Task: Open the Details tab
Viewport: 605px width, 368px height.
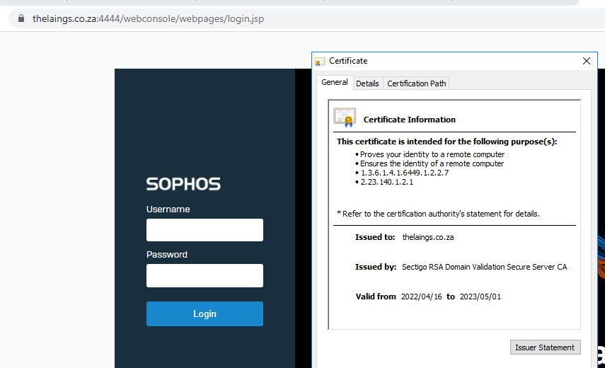Action: 367,84
